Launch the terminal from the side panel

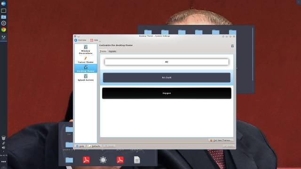3,10
